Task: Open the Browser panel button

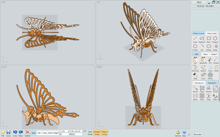Action: coord(197,134)
